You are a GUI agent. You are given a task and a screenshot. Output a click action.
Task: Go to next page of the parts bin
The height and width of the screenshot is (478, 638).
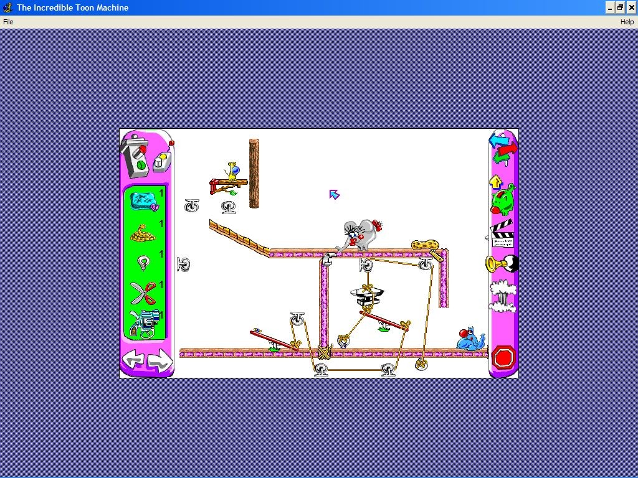[x=160, y=360]
